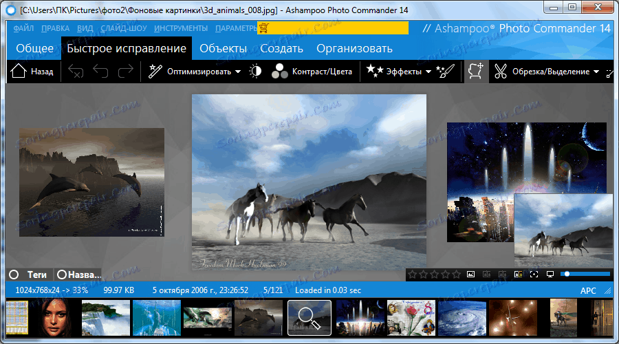Click the first greyed compare-images icon
This screenshot has height=344, width=619.
[x=486, y=274]
